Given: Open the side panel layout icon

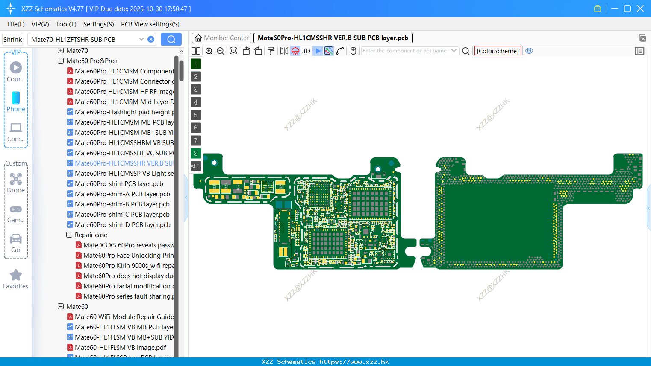Looking at the screenshot, I should click(x=639, y=51).
